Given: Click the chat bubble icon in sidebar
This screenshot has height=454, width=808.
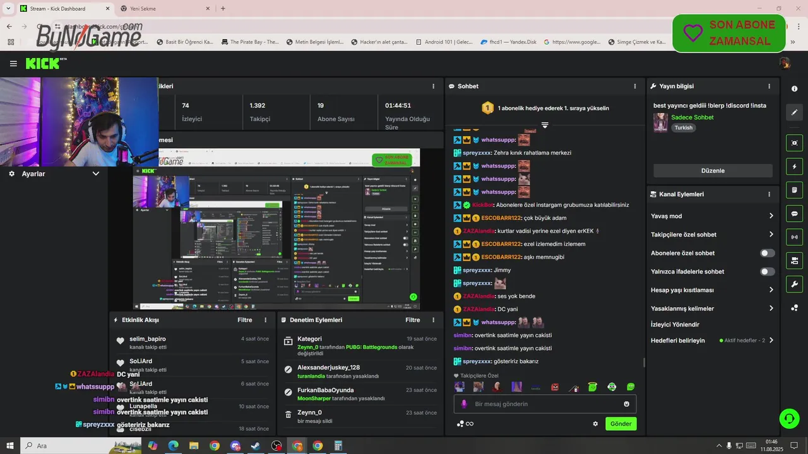Looking at the screenshot, I should click(x=794, y=213).
